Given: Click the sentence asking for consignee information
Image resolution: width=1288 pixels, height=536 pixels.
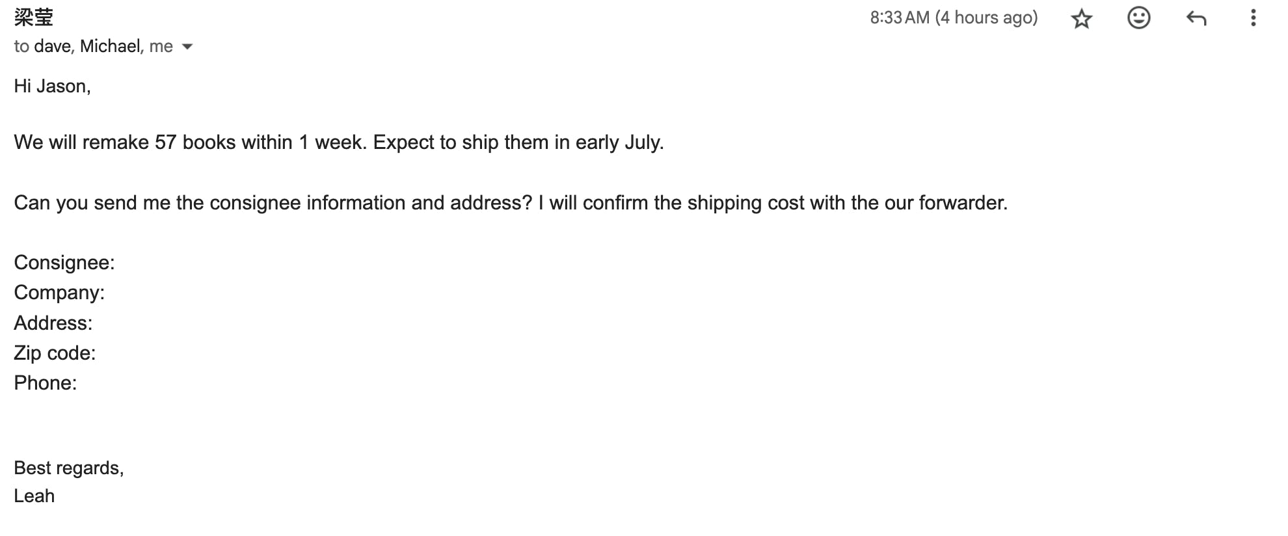Looking at the screenshot, I should [510, 203].
